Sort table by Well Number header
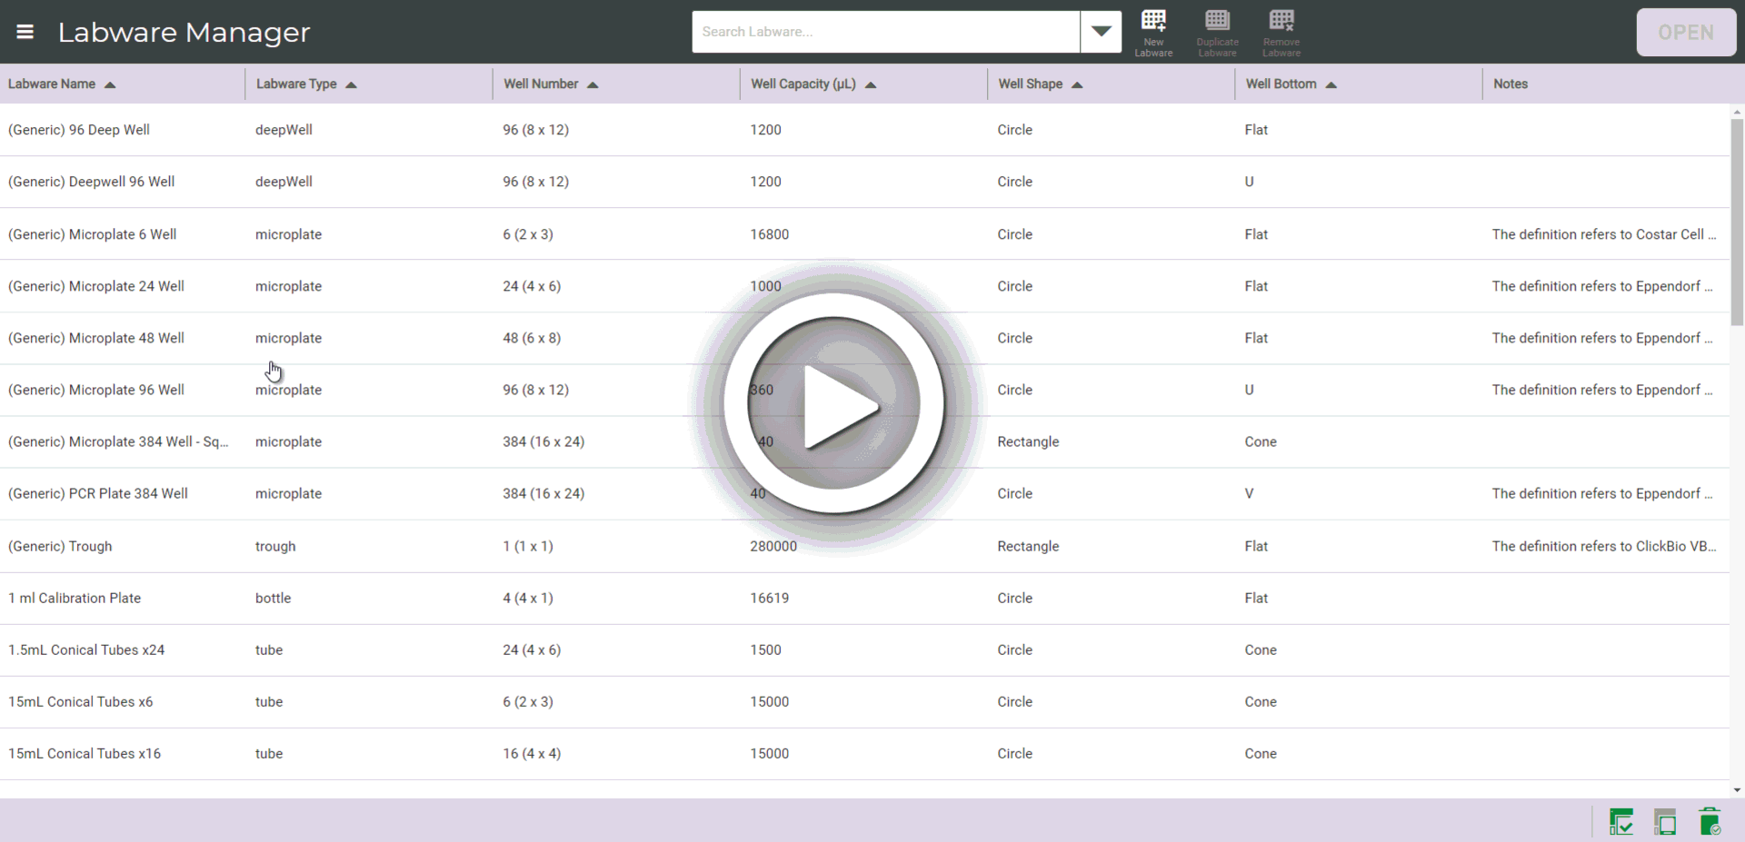 pos(541,84)
